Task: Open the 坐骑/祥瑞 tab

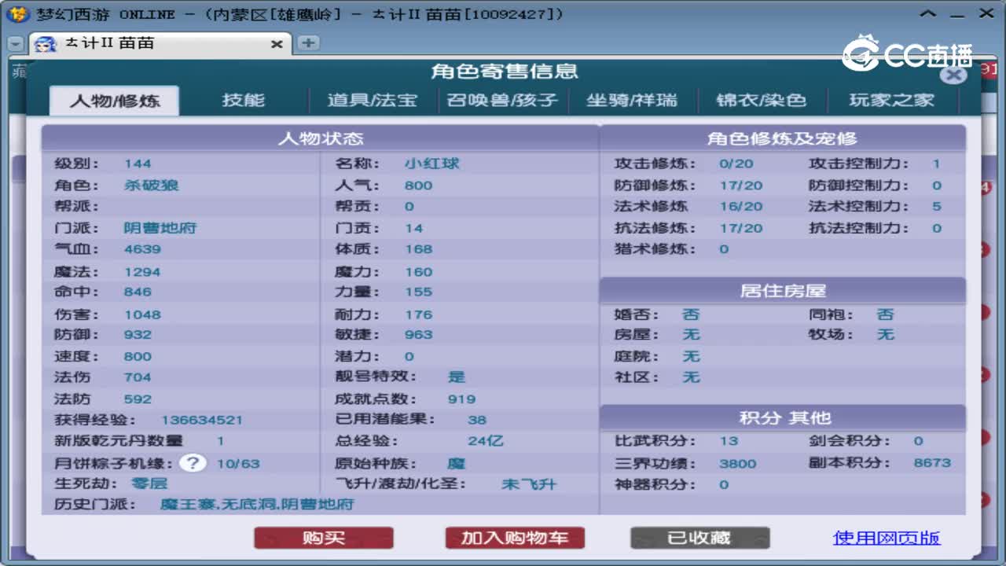Action: click(632, 101)
